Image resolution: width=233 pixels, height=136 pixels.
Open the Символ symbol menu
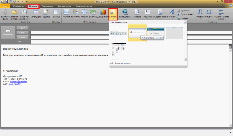tap(209, 15)
